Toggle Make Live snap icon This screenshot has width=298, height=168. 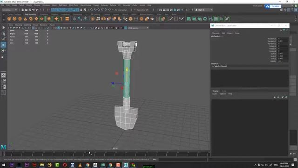click(x=110, y=10)
